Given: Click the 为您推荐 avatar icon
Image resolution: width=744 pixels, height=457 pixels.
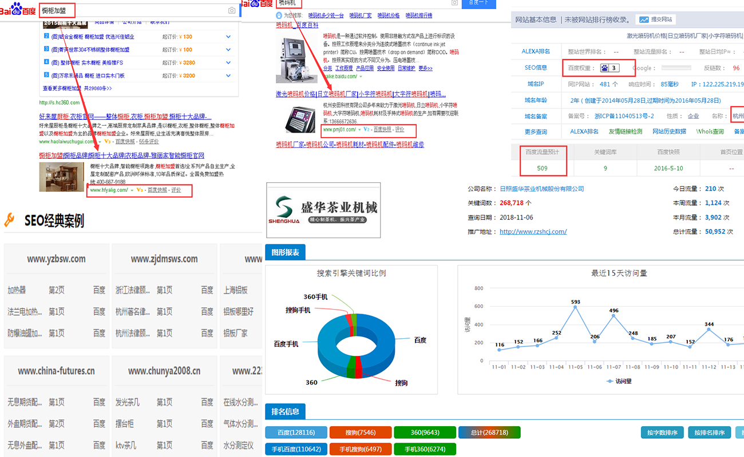Looking at the screenshot, I should pyautogui.click(x=279, y=15).
